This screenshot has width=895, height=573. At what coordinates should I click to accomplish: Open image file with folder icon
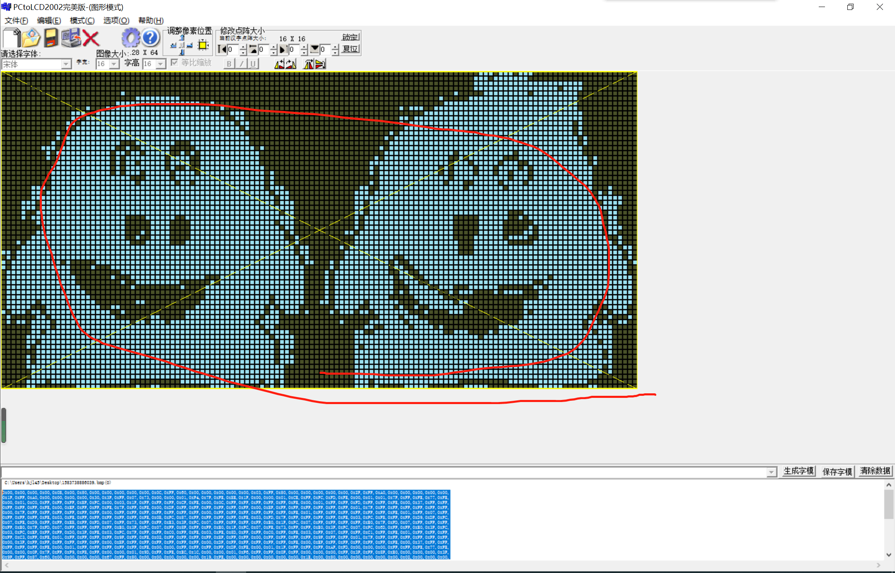31,38
